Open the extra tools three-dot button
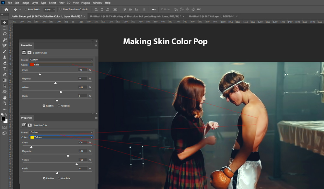Screen dimensions: 324x189 pos(5,109)
